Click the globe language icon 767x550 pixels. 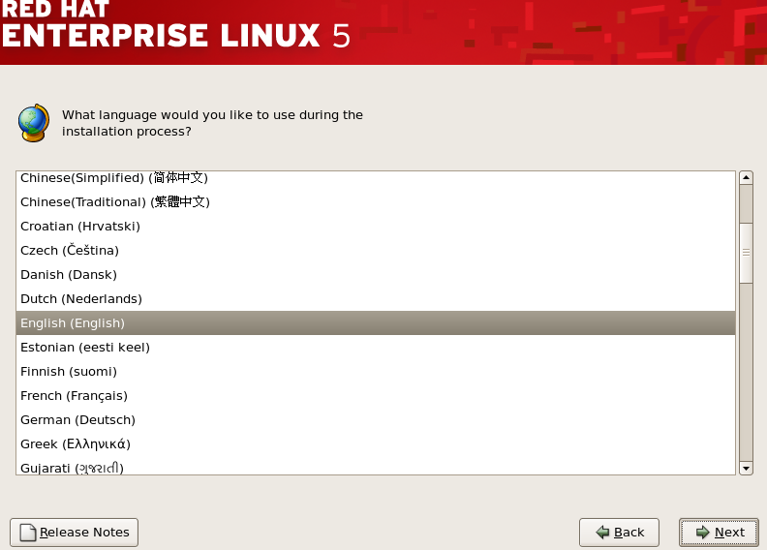pyautogui.click(x=34, y=123)
